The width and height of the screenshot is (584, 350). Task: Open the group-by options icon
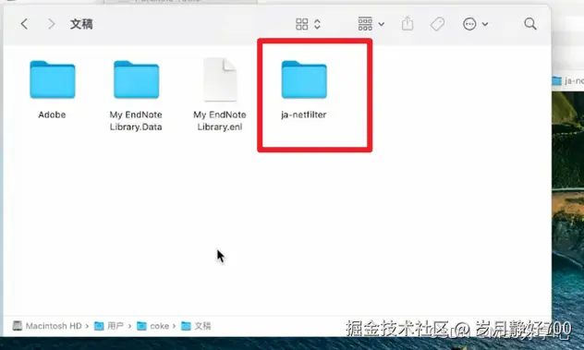(x=365, y=24)
